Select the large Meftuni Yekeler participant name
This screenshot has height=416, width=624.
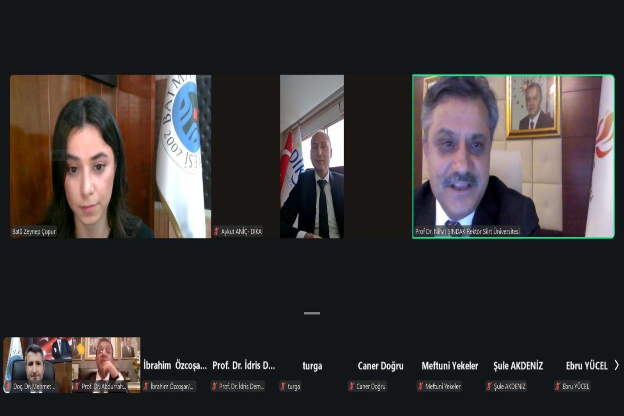[x=449, y=366]
